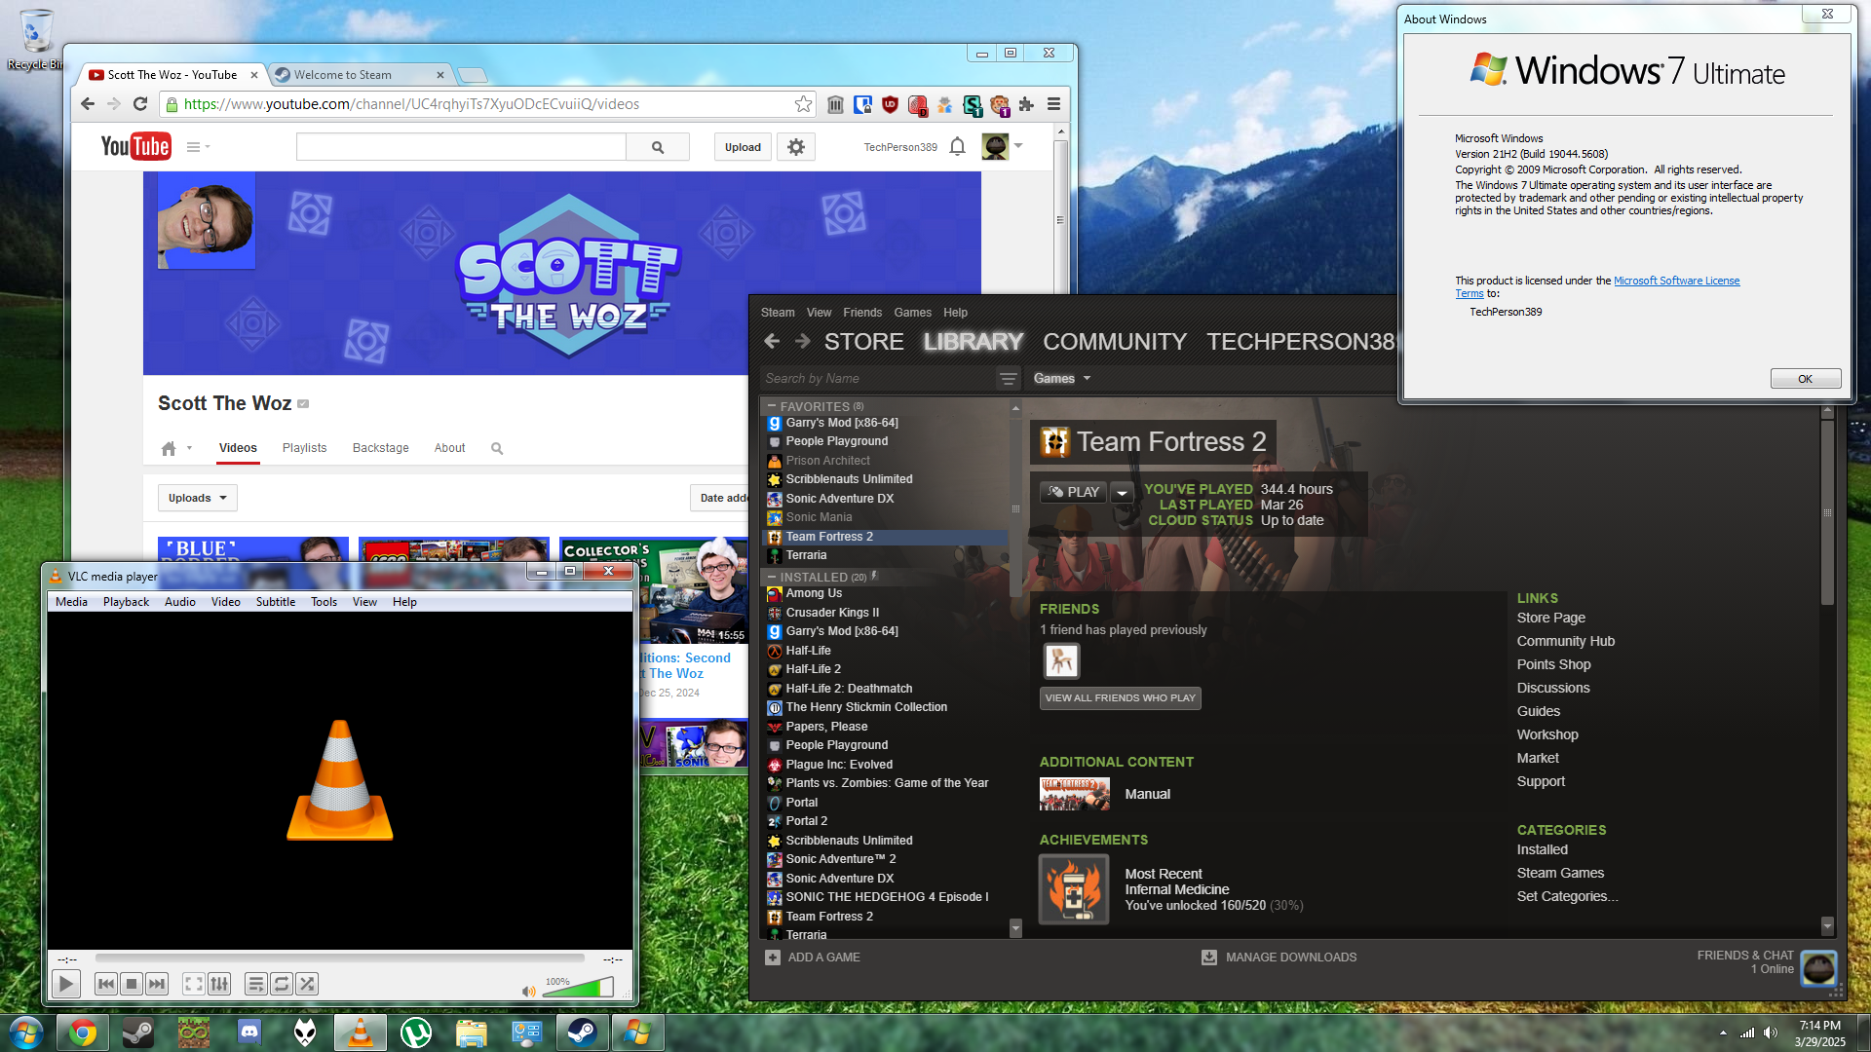The width and height of the screenshot is (1871, 1052).
Task: Reload the YouTube page in Chrome
Action: click(140, 104)
